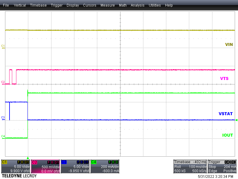Open the C4 current channel setup box
238x179 pixels.
pos(105,167)
